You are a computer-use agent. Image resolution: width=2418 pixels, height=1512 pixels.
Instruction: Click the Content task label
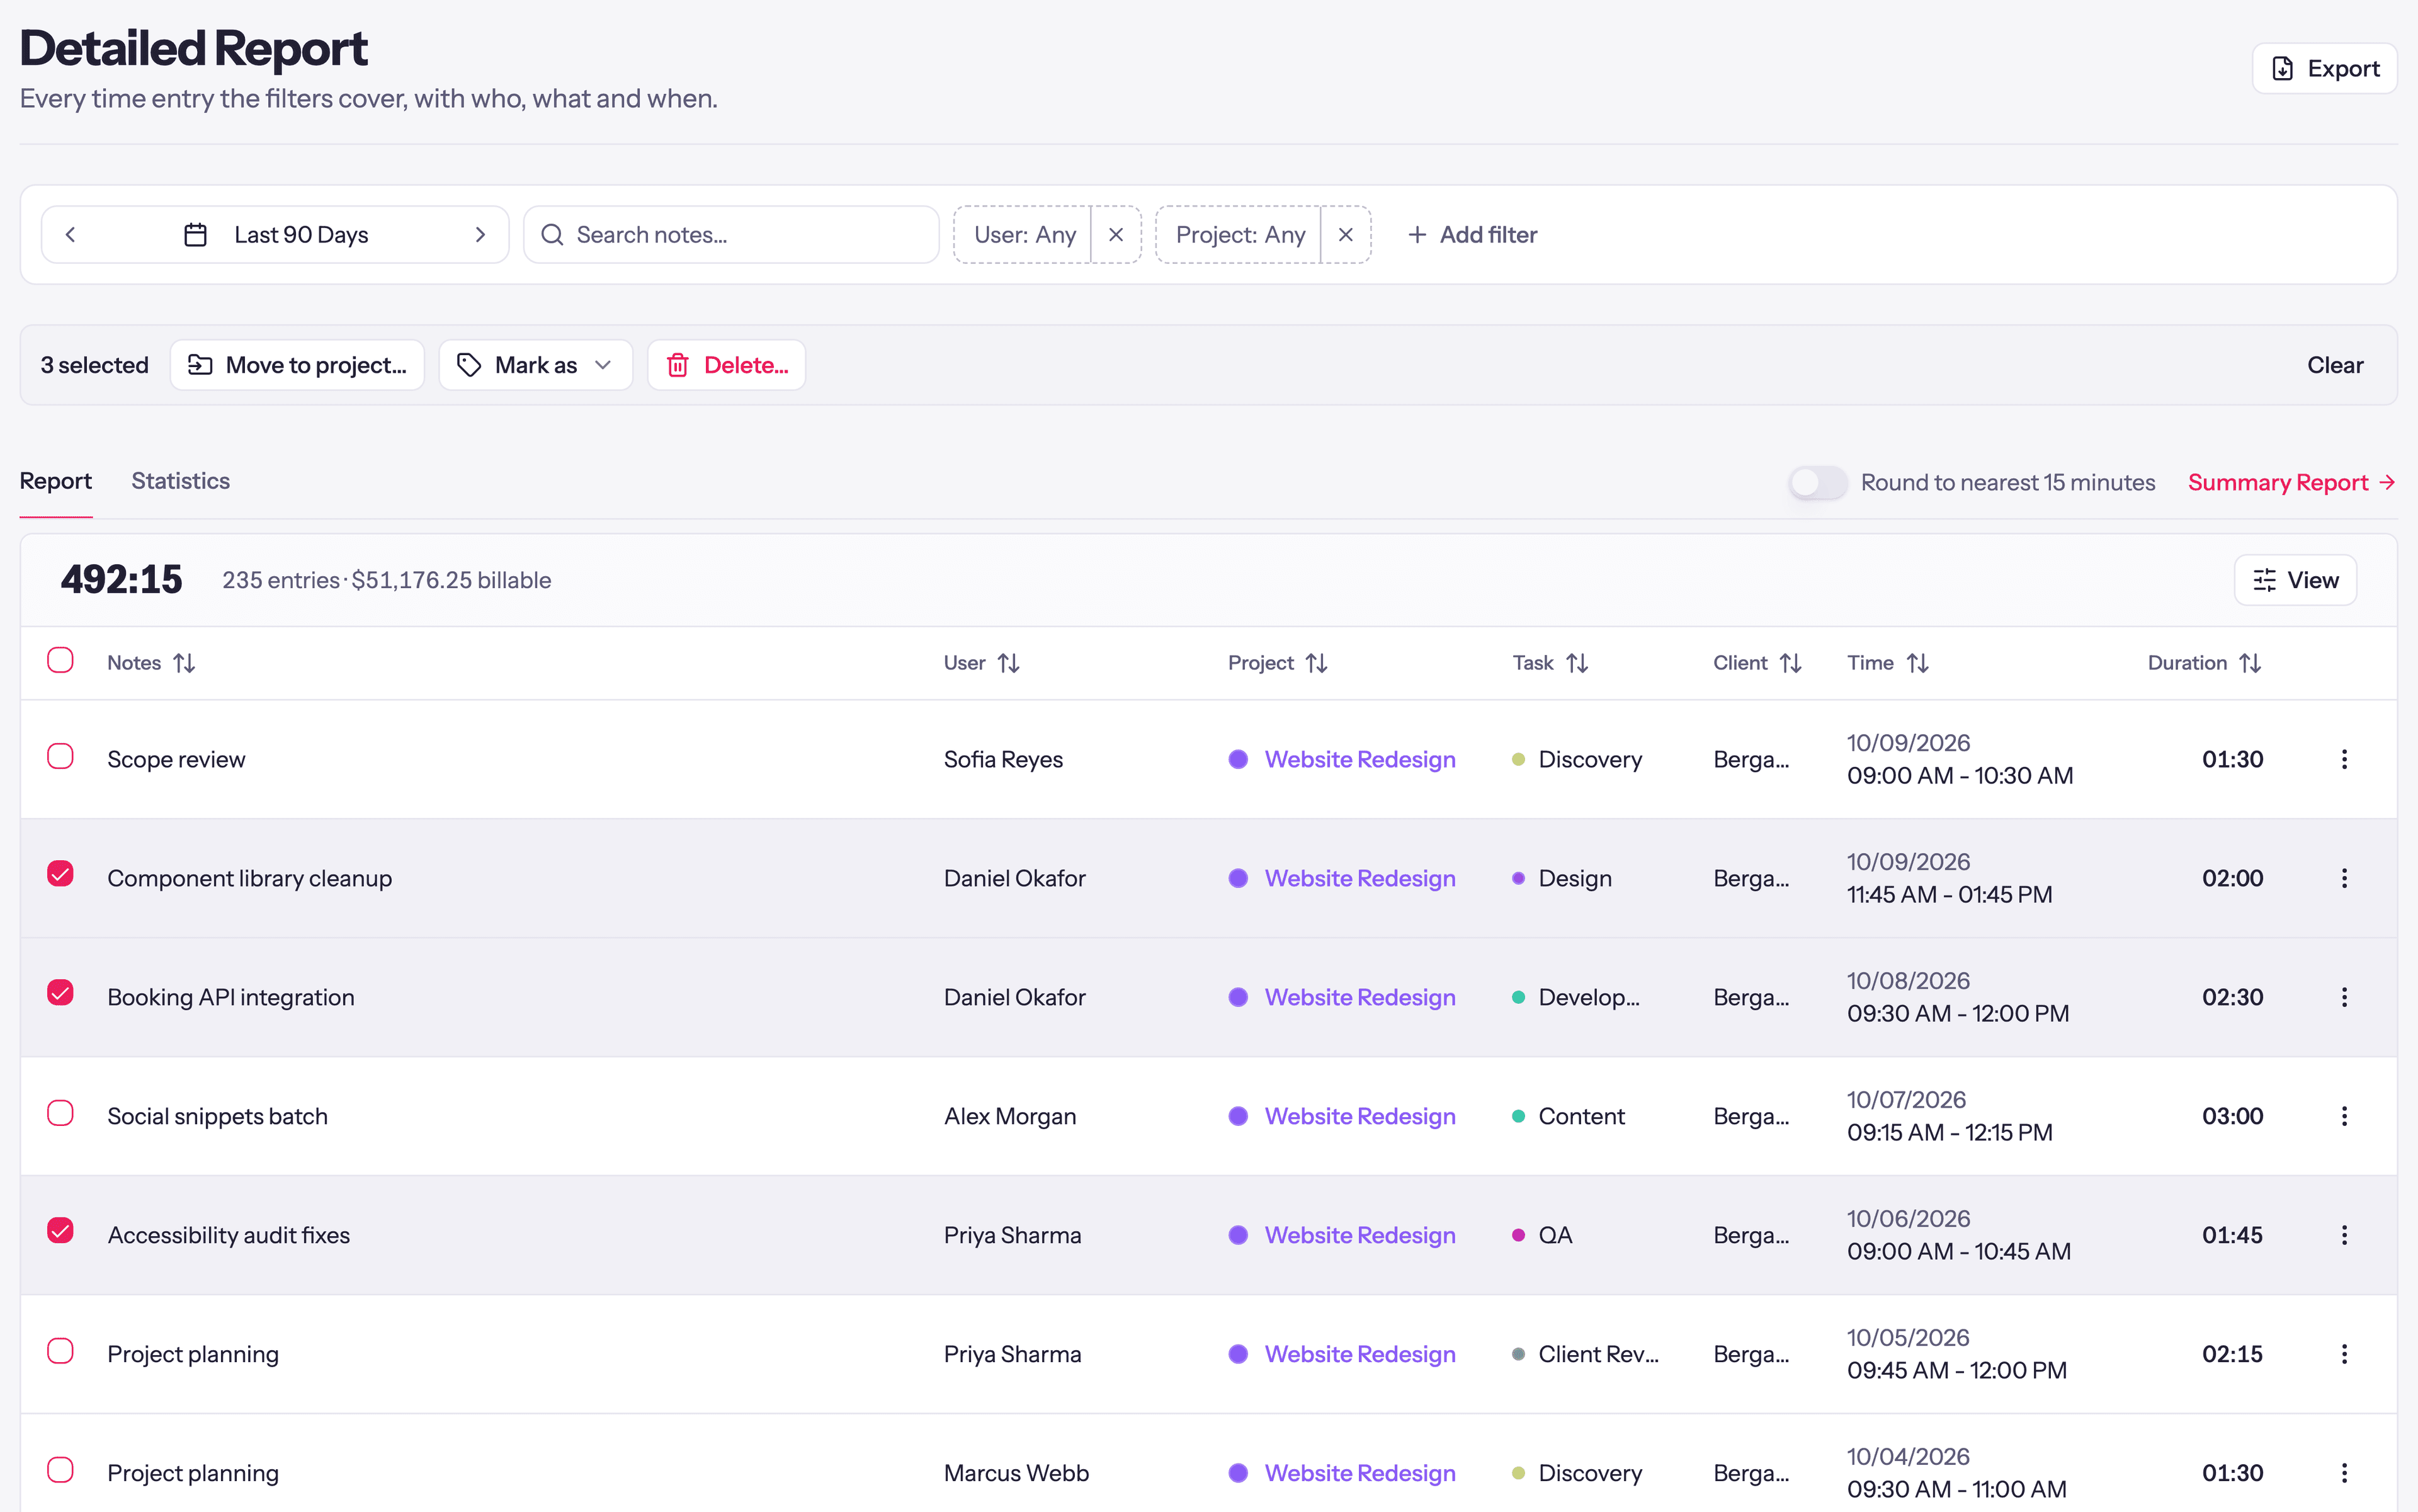coord(1581,1116)
